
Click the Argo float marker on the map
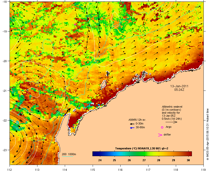point(75,25)
